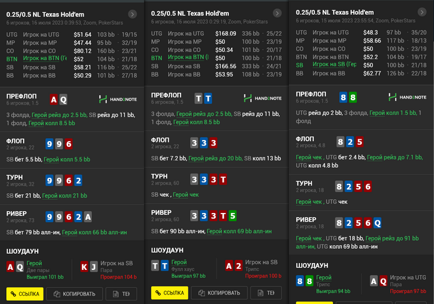Image resolution: width=434 pixels, height=304 pixels.
Task: Click the blue 2 card on the 9962 turn
Action: [x=78, y=180]
